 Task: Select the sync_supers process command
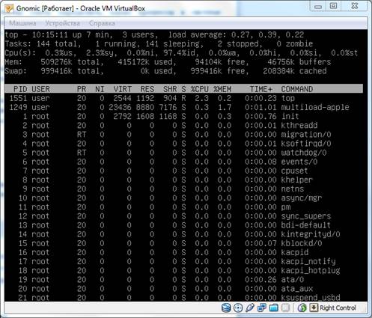(x=306, y=216)
